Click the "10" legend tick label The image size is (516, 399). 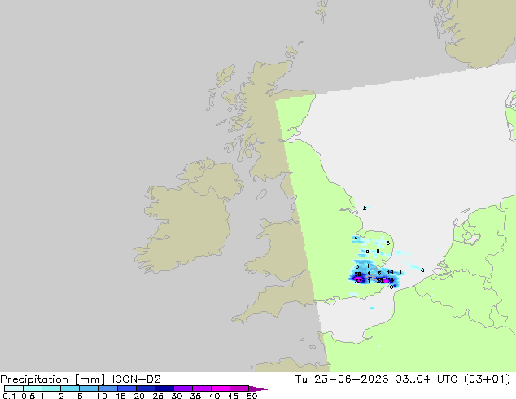[x=102, y=396]
